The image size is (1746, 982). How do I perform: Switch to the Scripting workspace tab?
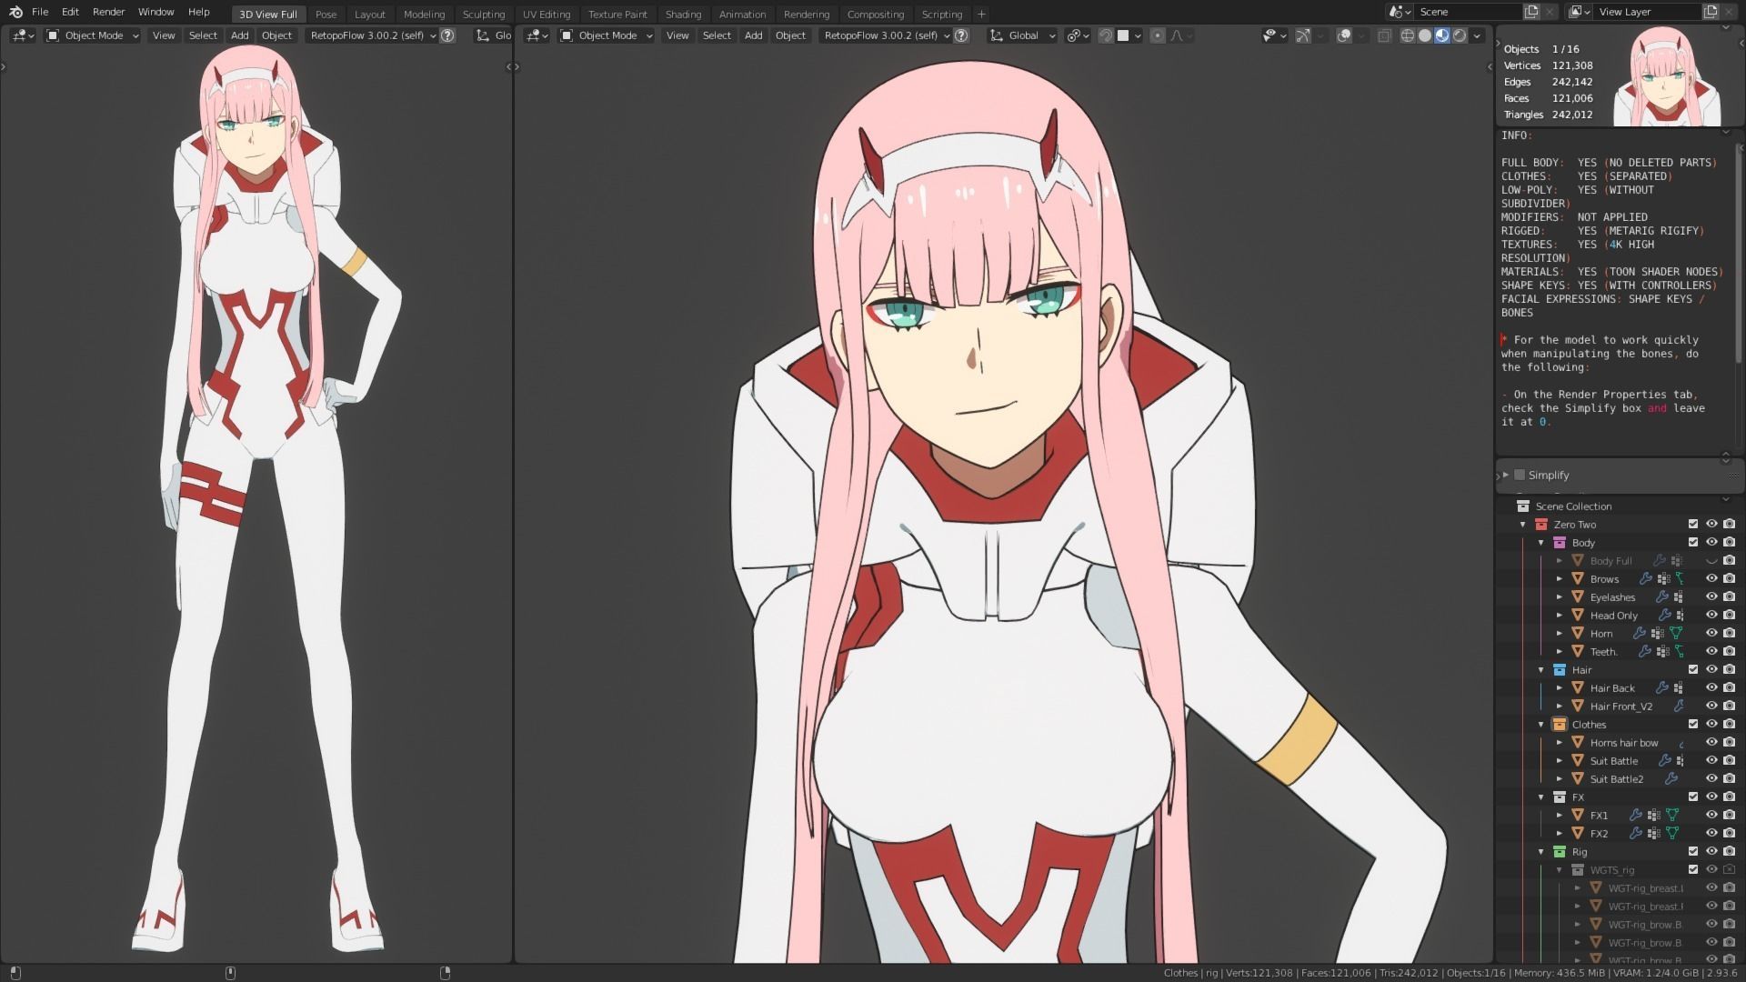(x=942, y=14)
